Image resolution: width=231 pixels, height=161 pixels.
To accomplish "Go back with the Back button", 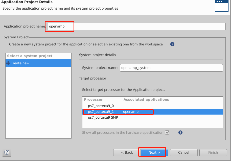I will coord(127,152).
